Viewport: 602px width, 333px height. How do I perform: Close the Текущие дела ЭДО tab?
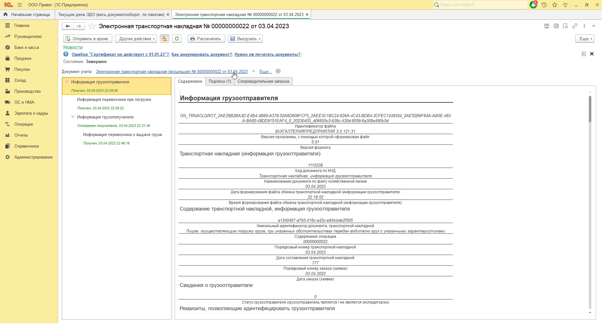click(x=168, y=15)
